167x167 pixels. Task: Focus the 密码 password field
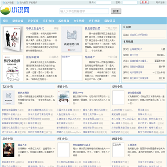pos(130,3)
